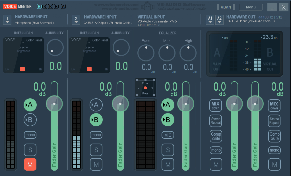Click Virtual Input level meter
Image resolution: width=291 pixels, height=176 pixels.
point(146,134)
